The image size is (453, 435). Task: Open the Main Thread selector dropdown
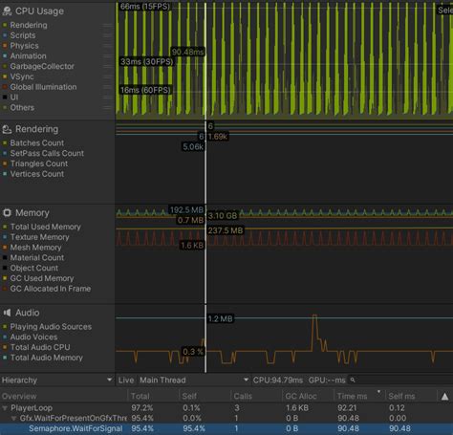(x=194, y=380)
